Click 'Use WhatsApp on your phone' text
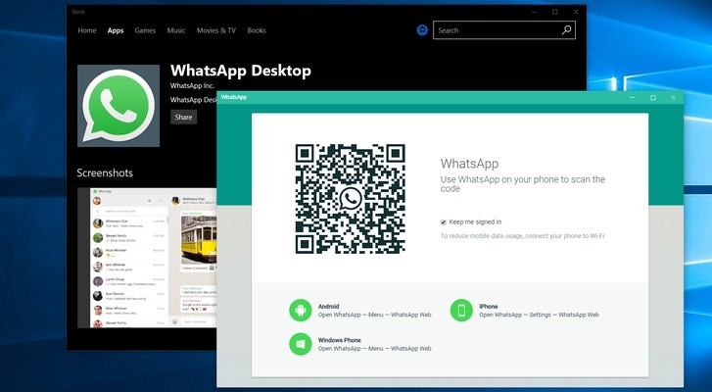Screen dimensions: 712x392 523,184
